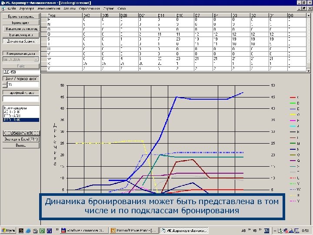313x235 pixels.
Task: Select the second route in the route list
Action: (21, 112)
